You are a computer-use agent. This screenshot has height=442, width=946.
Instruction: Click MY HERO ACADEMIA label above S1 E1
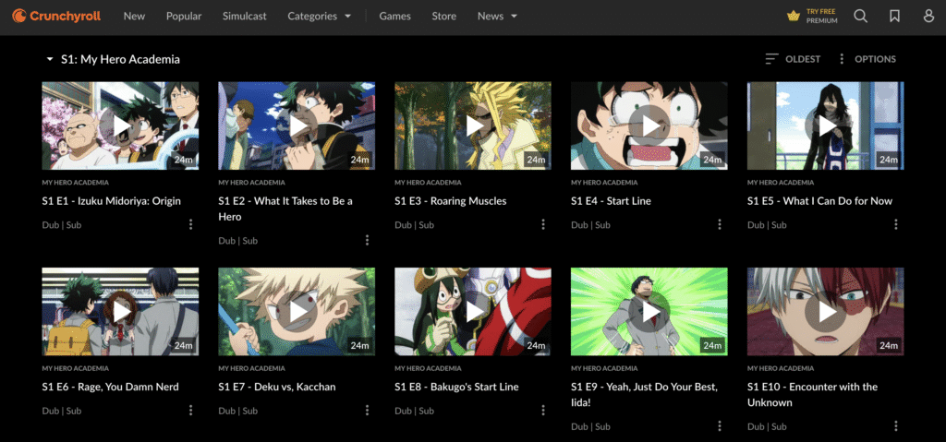click(76, 182)
